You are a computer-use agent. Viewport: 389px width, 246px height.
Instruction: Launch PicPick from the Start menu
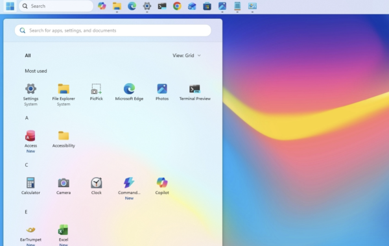point(96,92)
